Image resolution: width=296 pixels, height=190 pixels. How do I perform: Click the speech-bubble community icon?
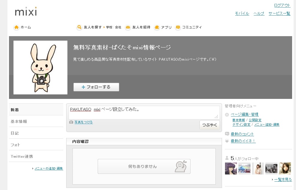click(x=178, y=27)
